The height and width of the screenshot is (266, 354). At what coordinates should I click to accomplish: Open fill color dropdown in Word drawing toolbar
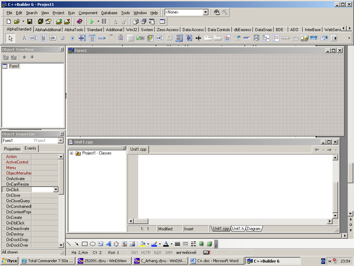[148, 244]
